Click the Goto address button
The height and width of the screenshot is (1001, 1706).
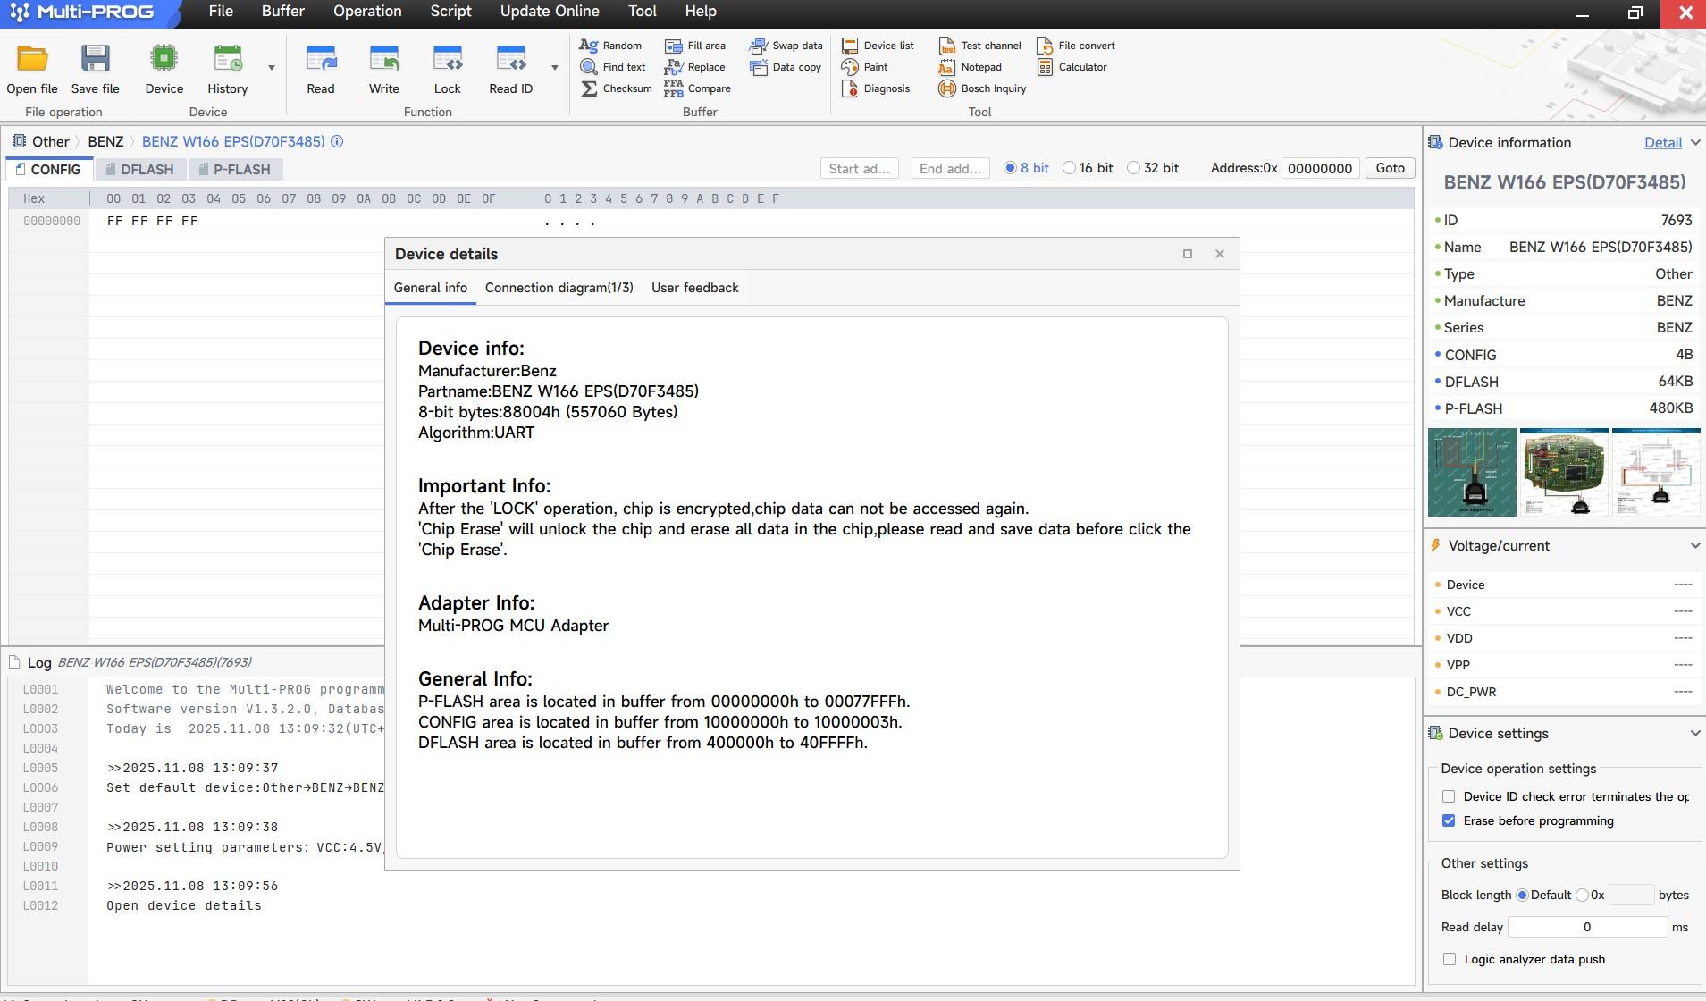click(x=1390, y=168)
